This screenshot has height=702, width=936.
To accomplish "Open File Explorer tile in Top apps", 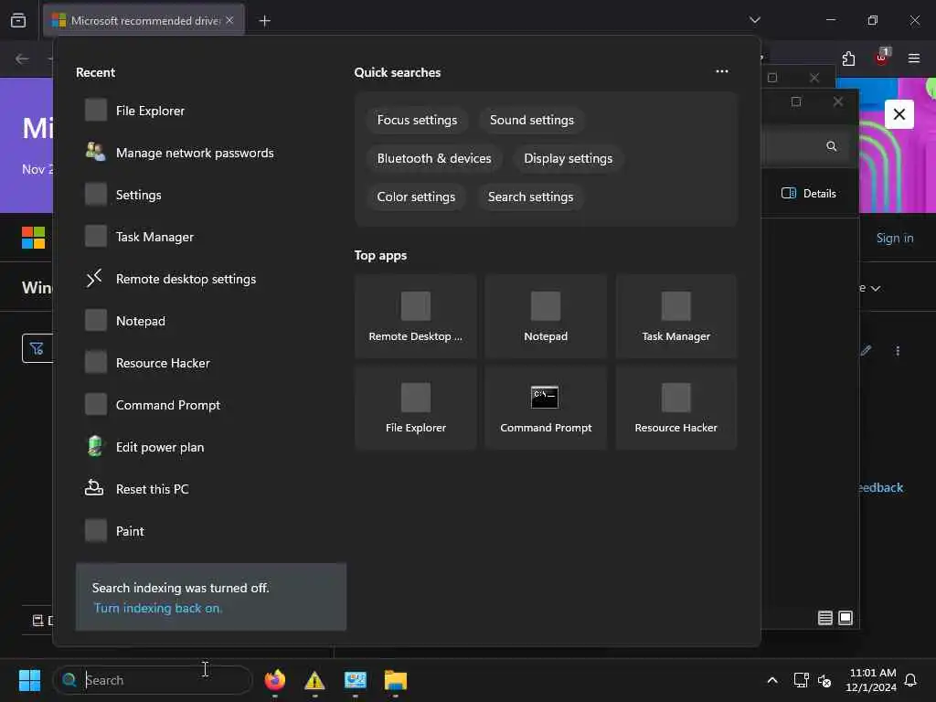I will (x=416, y=408).
